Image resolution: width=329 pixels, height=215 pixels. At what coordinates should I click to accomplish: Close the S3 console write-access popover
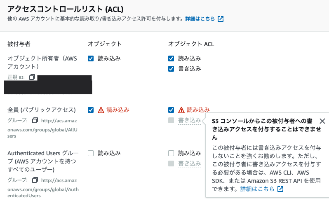(322, 121)
